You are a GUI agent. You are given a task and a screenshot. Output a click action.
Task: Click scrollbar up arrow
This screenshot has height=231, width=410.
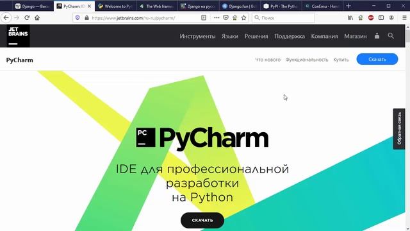click(407, 27)
